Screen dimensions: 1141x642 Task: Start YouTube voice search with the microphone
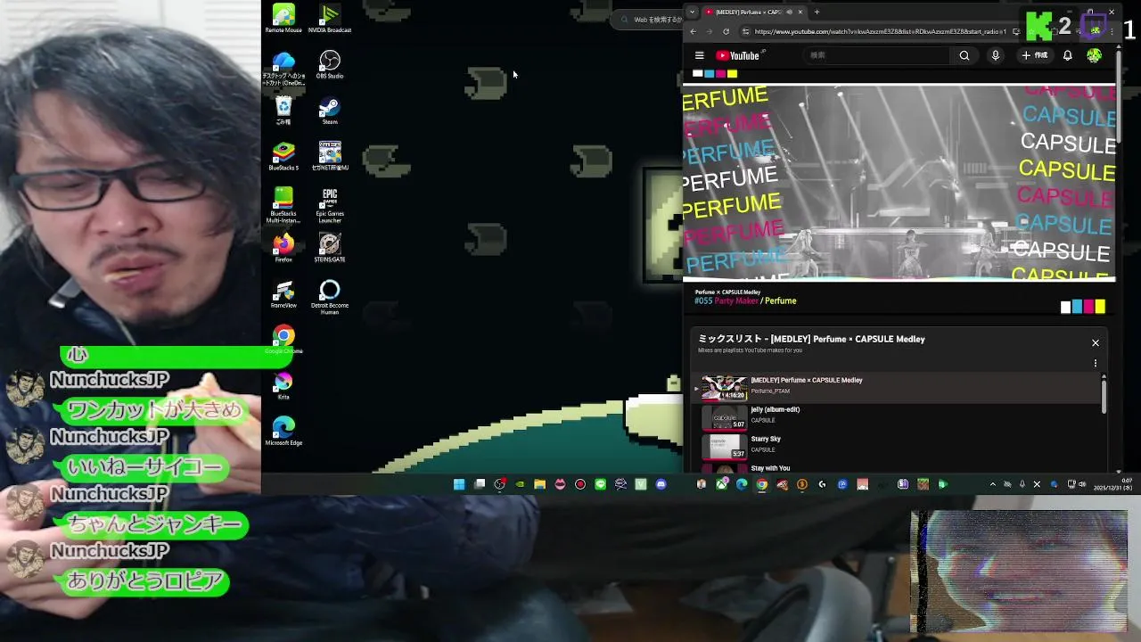click(996, 55)
